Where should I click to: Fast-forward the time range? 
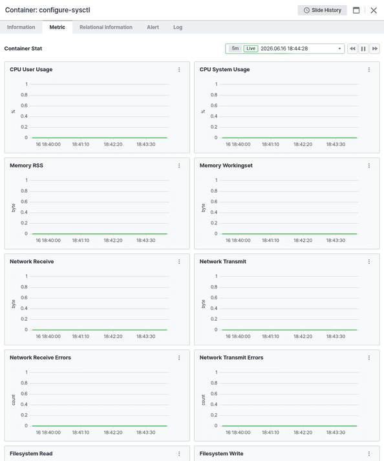(x=374, y=48)
